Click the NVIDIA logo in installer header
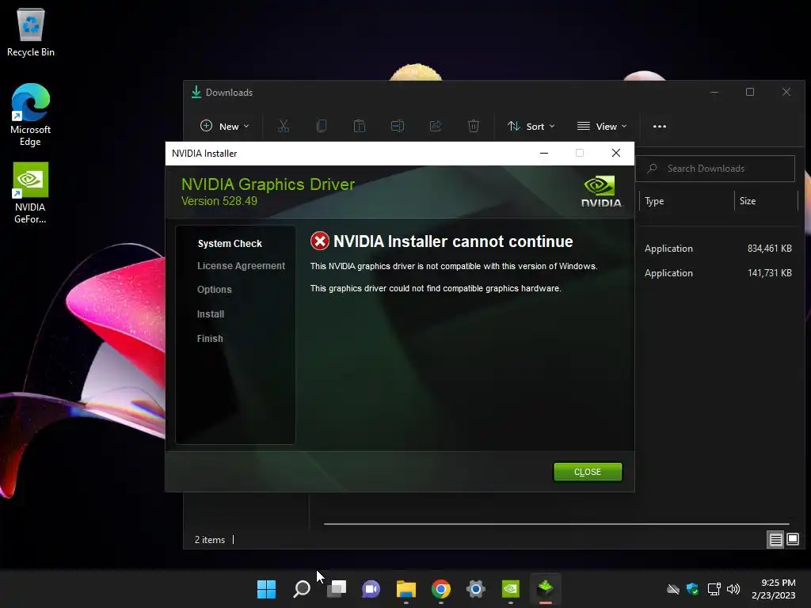 click(601, 192)
